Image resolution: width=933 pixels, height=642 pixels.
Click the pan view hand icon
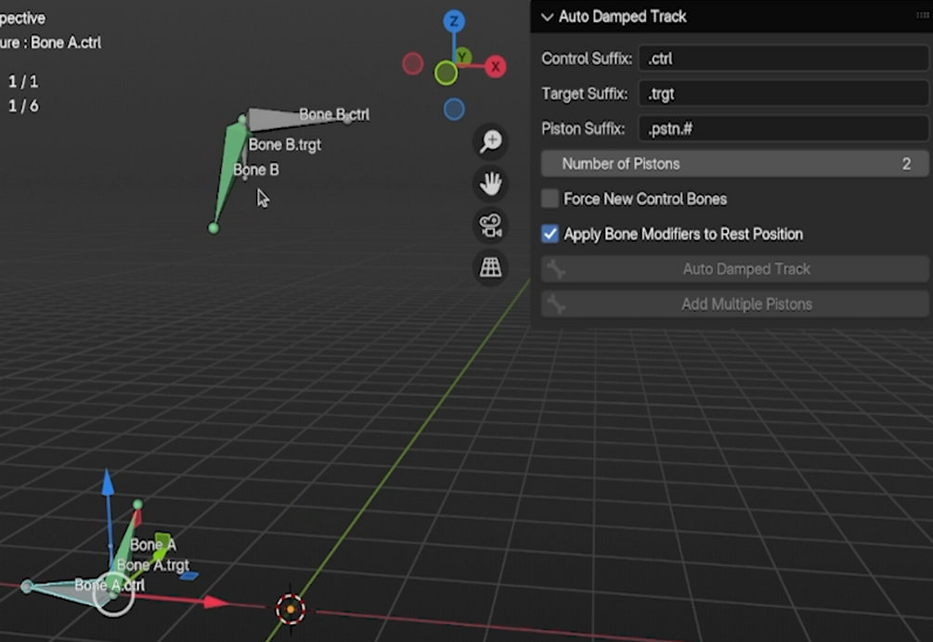tap(491, 184)
